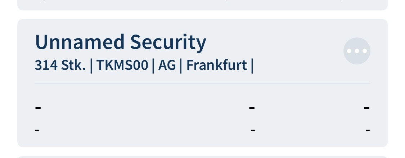Tap the "314 Stk." quantity label
This screenshot has height=158, width=405.
pos(60,66)
